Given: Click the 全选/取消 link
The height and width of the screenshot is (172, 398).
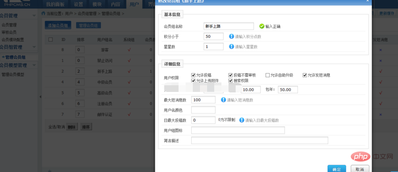Looking at the screenshot, I should [x=57, y=127].
